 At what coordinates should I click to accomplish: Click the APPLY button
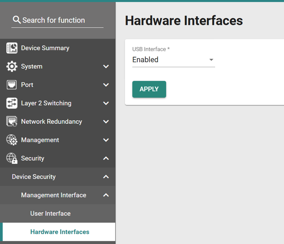click(149, 89)
